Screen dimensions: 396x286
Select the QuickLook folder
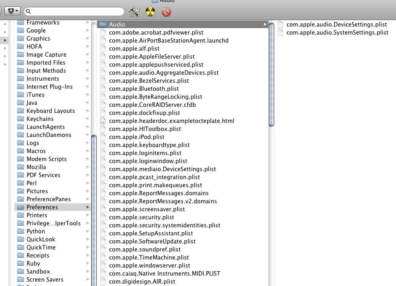pos(53,239)
